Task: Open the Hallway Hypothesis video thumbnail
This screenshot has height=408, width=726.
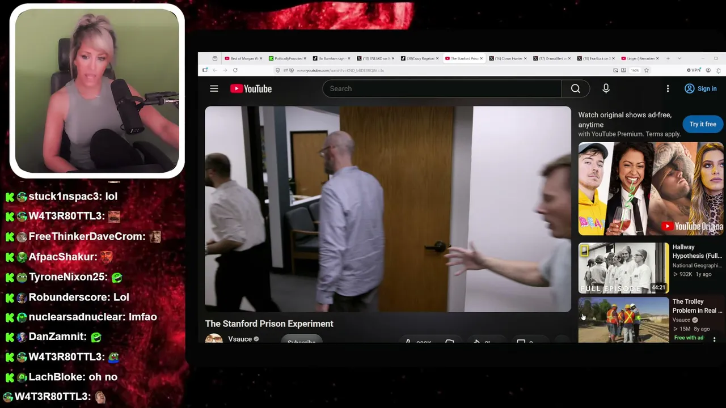Action: coord(624,268)
